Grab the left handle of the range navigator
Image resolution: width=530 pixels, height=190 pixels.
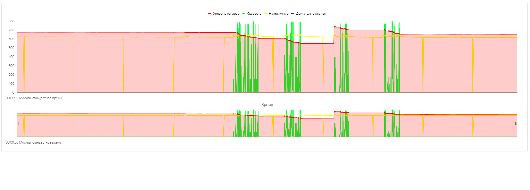tap(18, 123)
